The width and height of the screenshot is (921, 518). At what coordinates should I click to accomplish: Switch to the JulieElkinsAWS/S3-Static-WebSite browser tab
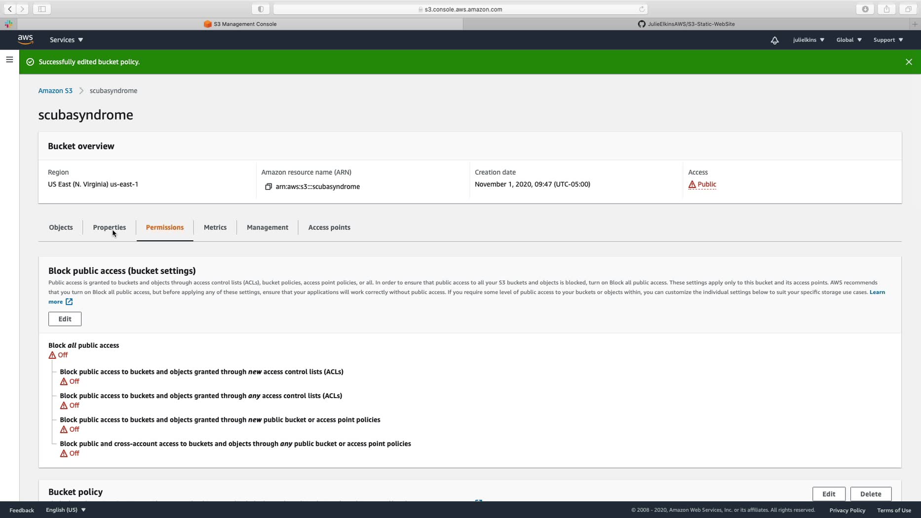pos(686,24)
